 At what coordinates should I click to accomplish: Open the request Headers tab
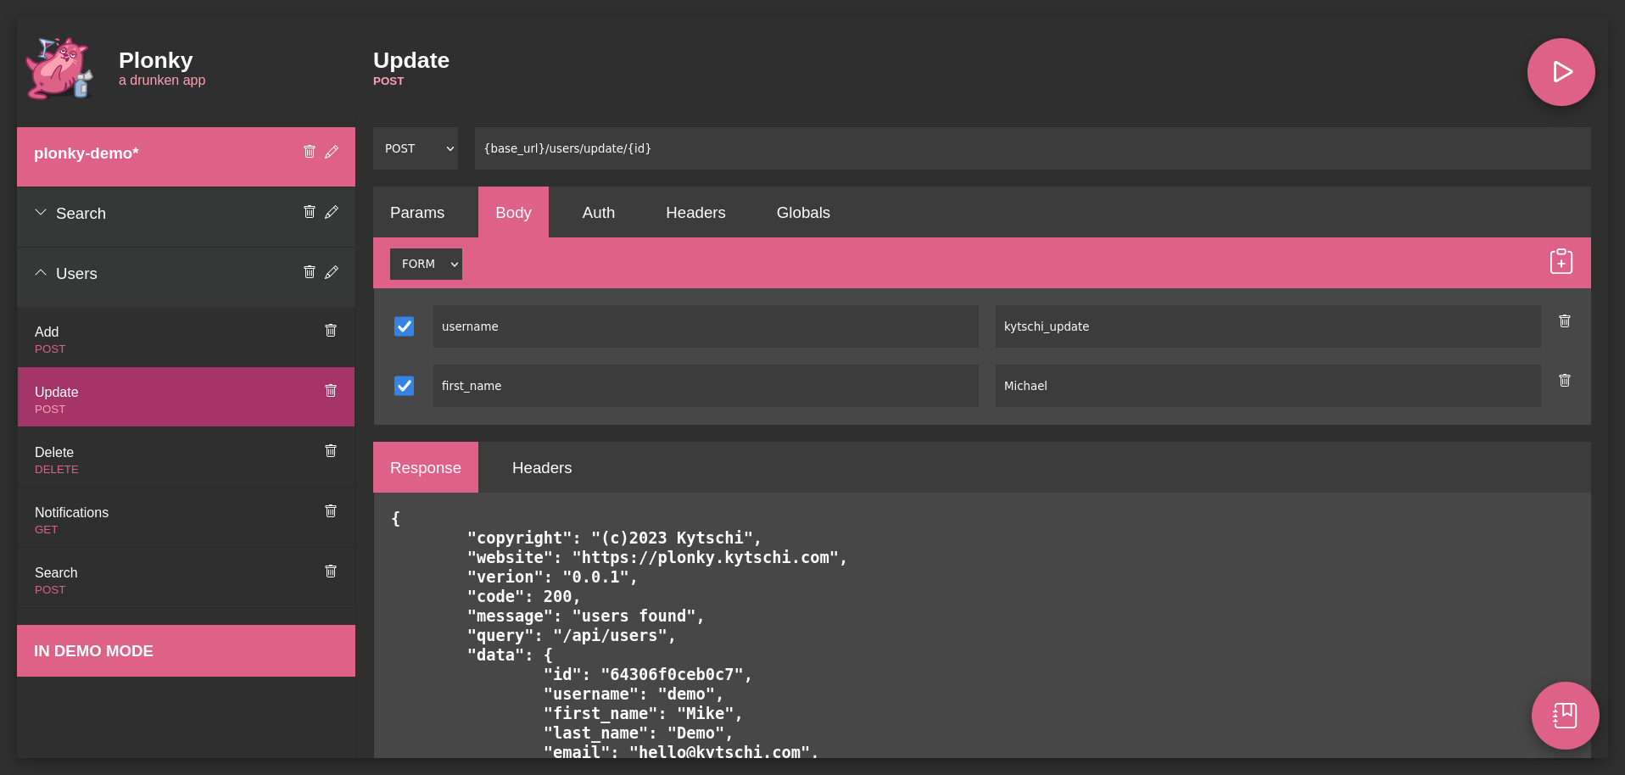pos(695,212)
